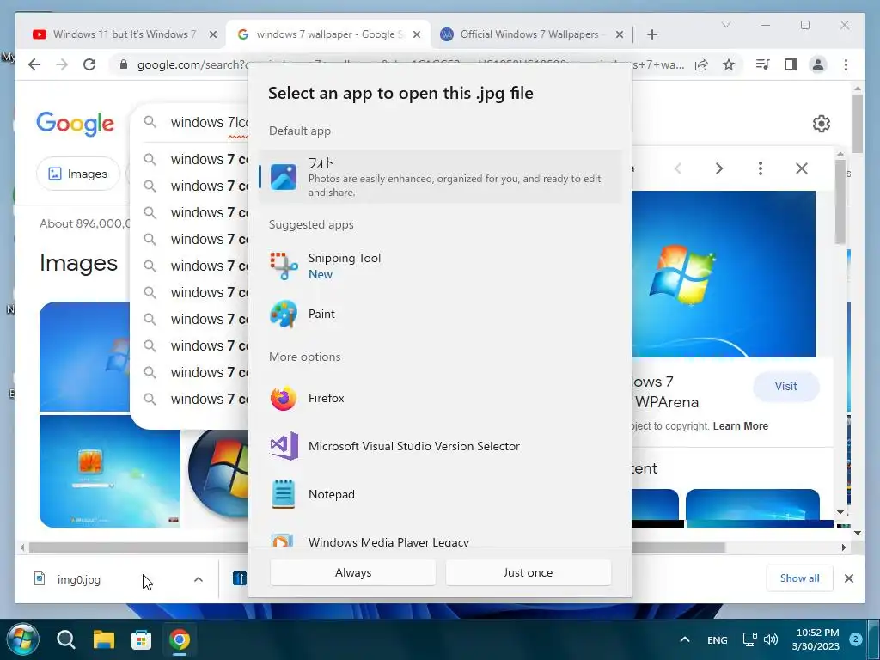Open Google quick settings gear
Viewport: 880px width, 660px height.
click(x=821, y=124)
